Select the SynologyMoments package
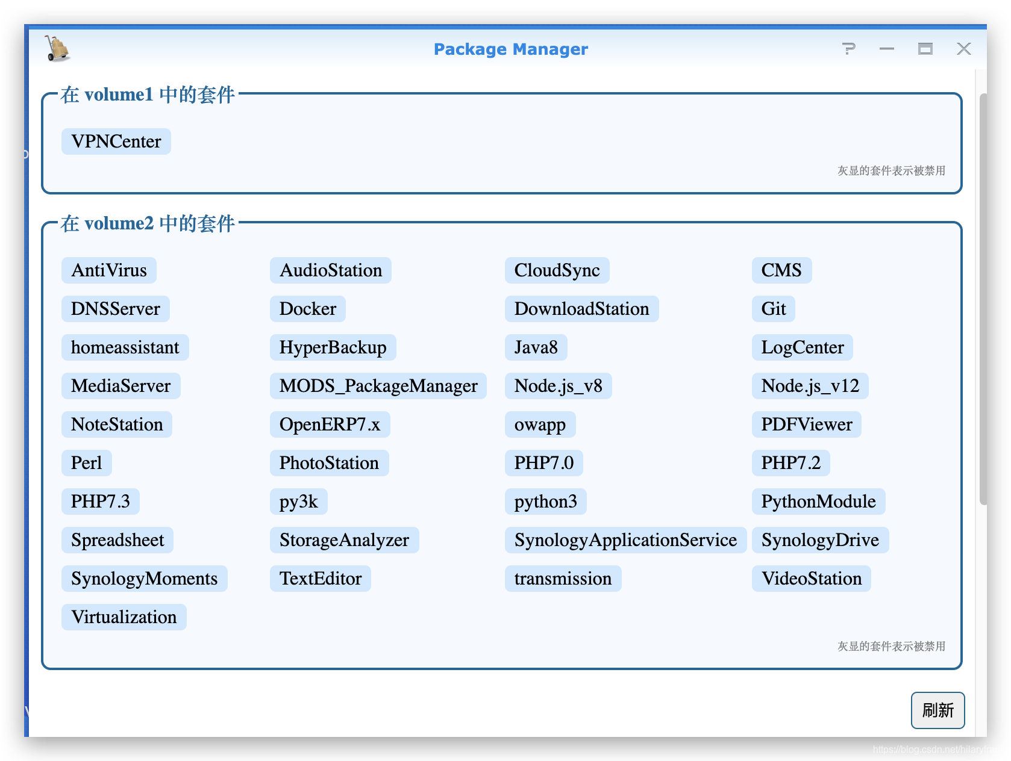1011x761 pixels. click(x=145, y=579)
